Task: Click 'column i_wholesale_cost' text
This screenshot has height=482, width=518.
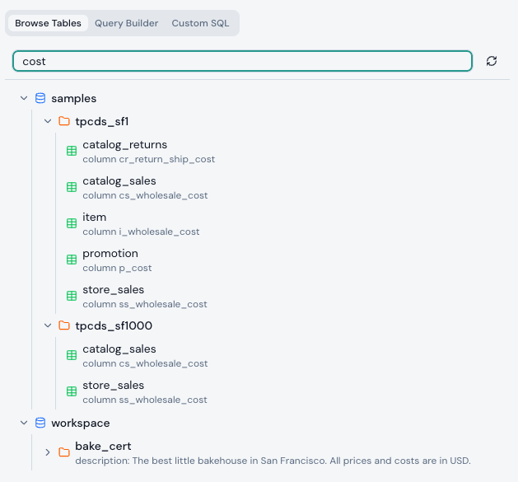Action: [x=141, y=232]
